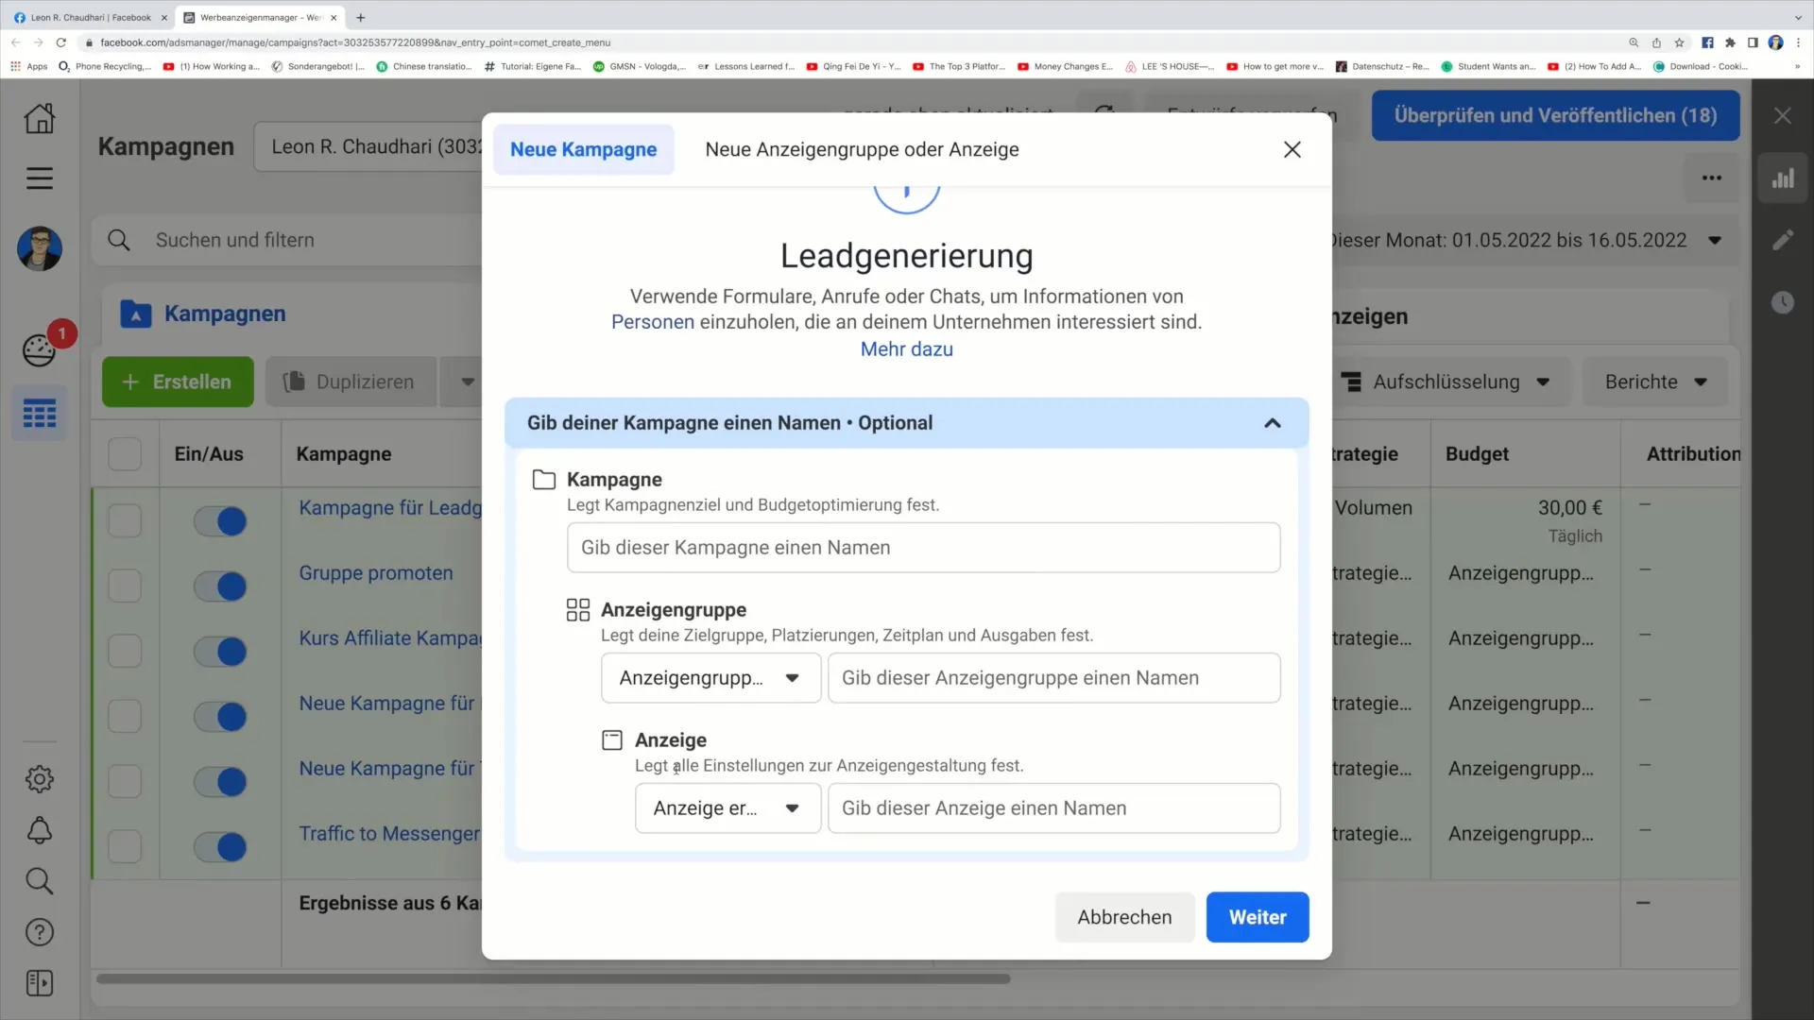Image resolution: width=1814 pixels, height=1020 pixels.
Task: Click the Abbrechen button
Action: pyautogui.click(x=1124, y=917)
